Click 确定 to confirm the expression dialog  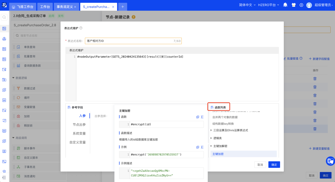click(x=274, y=165)
